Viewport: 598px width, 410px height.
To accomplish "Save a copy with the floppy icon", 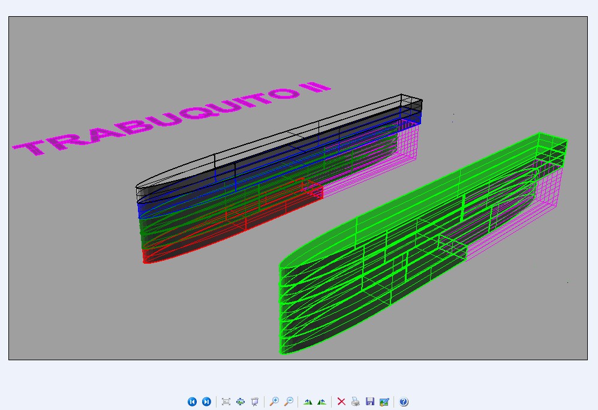I will [x=370, y=402].
